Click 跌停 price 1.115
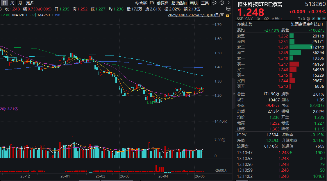Image resolution: width=327 pixels, height=181 pixels. (319, 129)
